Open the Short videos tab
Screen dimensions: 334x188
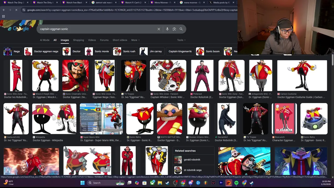120,40
